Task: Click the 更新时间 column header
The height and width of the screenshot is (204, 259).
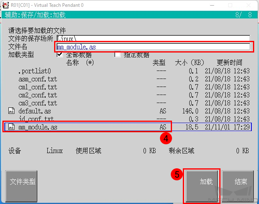Action: [x=229, y=63]
